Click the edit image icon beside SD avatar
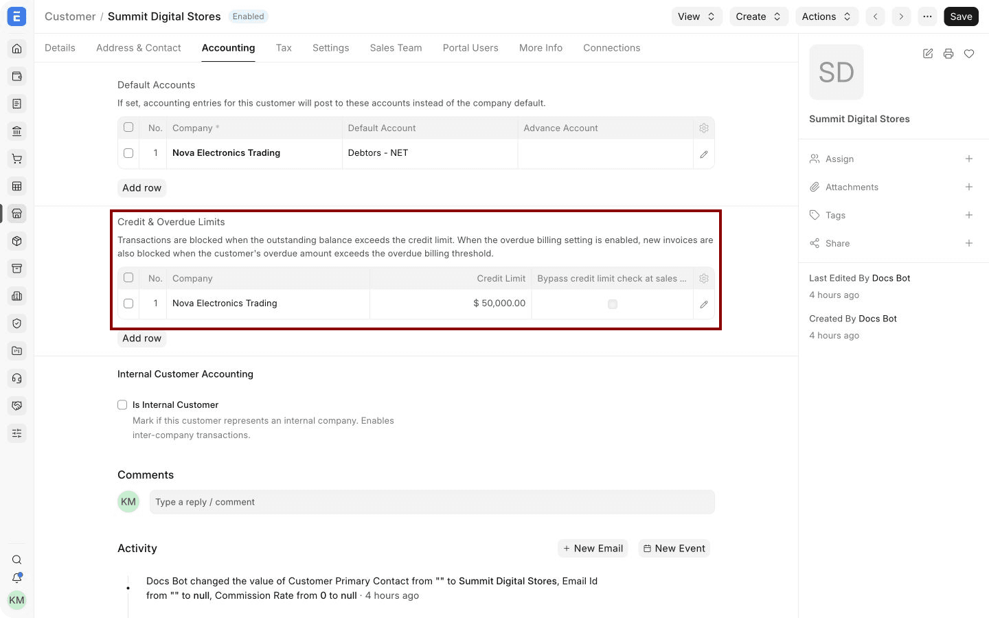Screen dimensions: 989x618 point(928,54)
